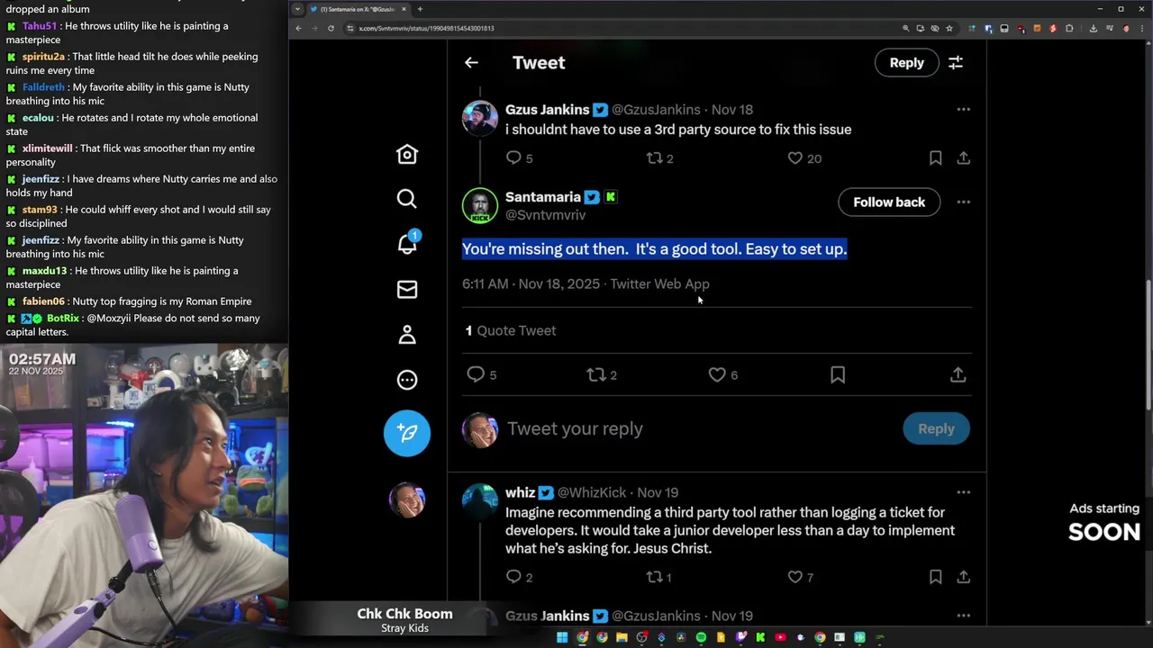Like the Gzus Jankins tweet with 20 likes
Image resolution: width=1153 pixels, height=648 pixels.
tap(794, 158)
